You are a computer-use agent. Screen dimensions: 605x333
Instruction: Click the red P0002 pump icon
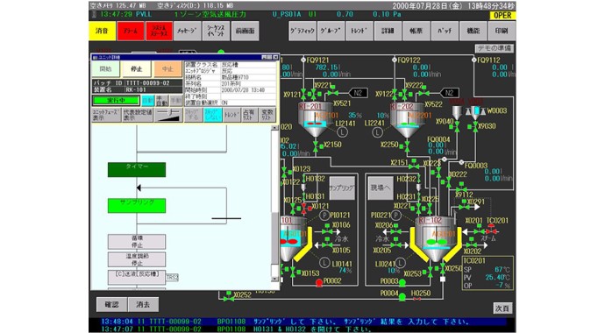pyautogui.click(x=318, y=283)
